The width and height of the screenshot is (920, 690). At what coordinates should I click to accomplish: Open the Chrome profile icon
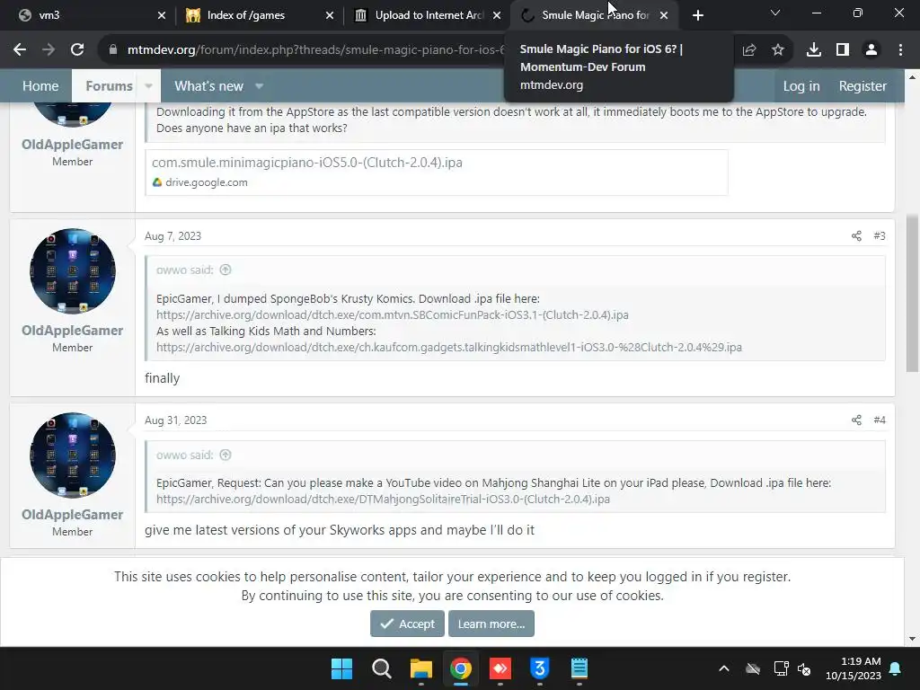(x=871, y=50)
